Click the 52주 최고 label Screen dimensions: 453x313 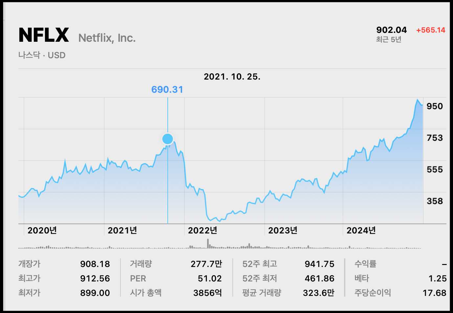tap(260, 264)
